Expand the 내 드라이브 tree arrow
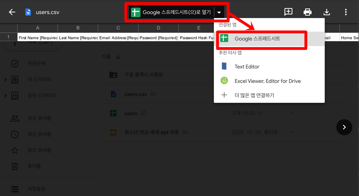The image size is (359, 196). [6, 80]
